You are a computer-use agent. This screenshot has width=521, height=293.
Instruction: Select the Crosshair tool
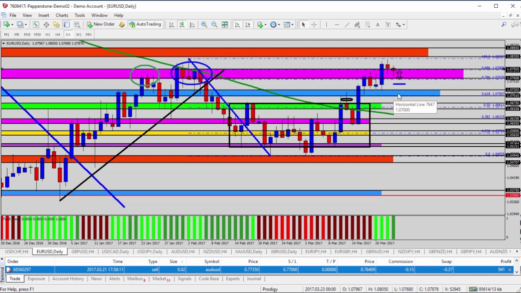click(314, 24)
